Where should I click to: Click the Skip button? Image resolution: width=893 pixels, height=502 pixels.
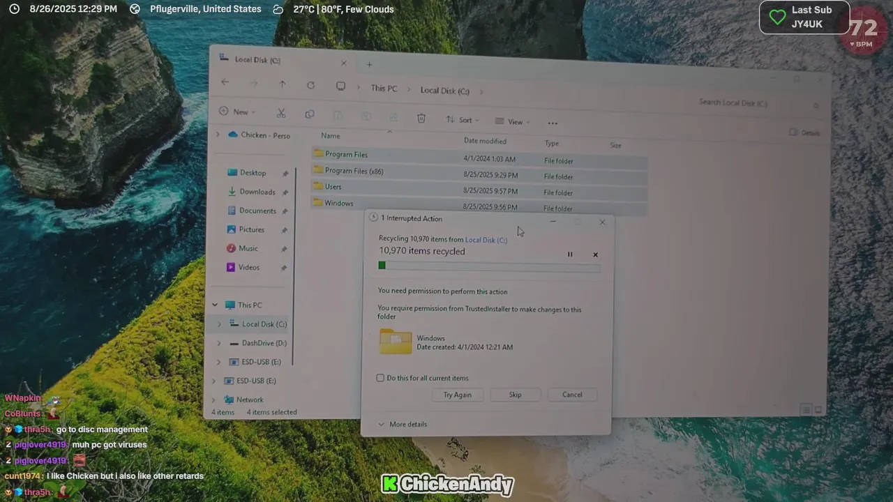tap(515, 395)
